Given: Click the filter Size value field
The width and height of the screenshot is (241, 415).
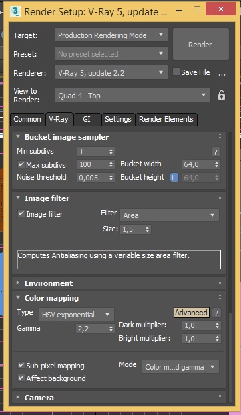Looking at the screenshot, I should pos(132,229).
